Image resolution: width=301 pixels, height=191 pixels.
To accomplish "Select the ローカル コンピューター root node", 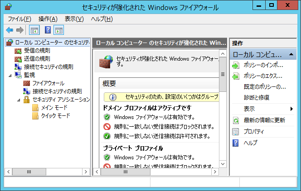I will pyautogui.click(x=52, y=43).
